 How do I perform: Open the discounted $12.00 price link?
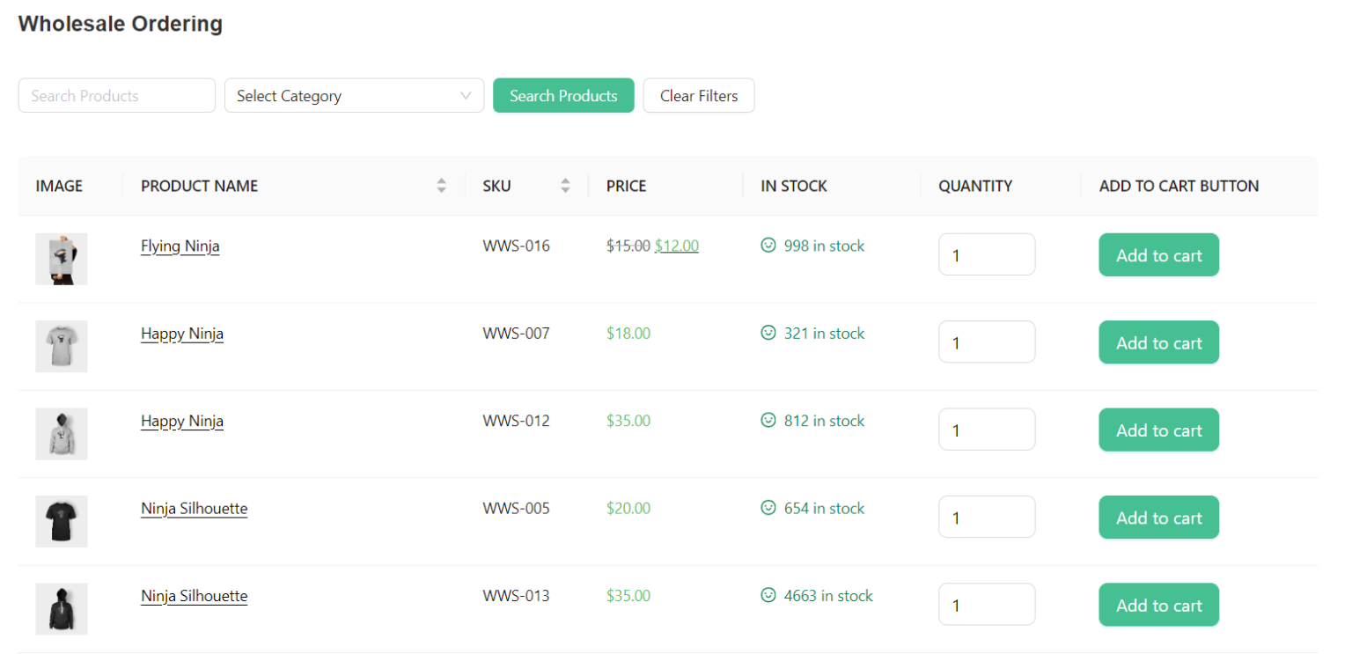click(x=676, y=246)
